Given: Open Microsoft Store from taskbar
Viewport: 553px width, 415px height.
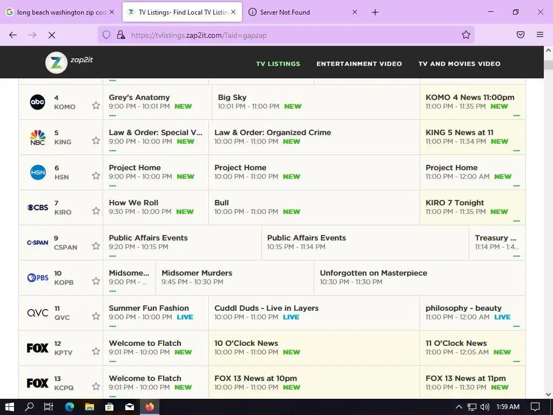Looking at the screenshot, I should click(x=110, y=407).
